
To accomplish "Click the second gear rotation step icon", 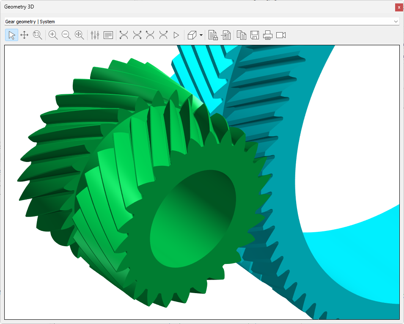I will (137, 35).
